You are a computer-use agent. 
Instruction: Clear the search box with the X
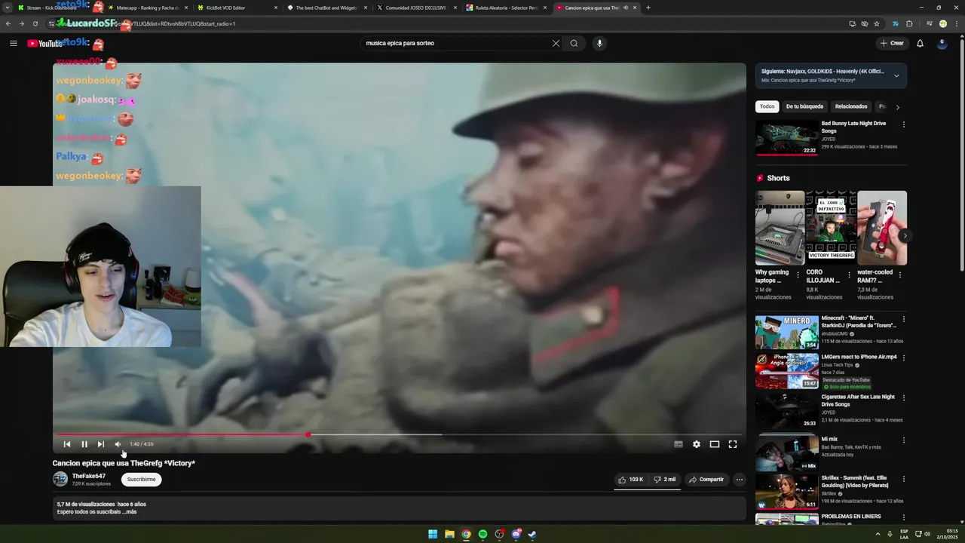tap(556, 43)
